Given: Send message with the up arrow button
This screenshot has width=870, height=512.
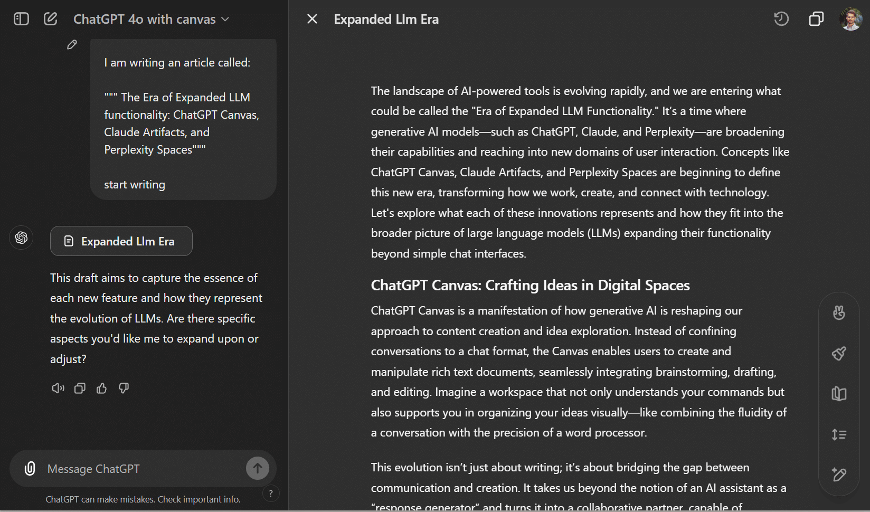Looking at the screenshot, I should click(x=257, y=468).
